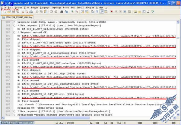Image resolution: width=181 pixels, height=125 pixels.
Task: Click the Zoom Out toolbar icon
Action: tap(77, 12)
